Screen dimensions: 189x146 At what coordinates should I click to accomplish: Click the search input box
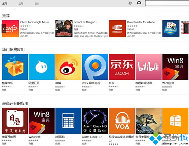tap(167, 3)
